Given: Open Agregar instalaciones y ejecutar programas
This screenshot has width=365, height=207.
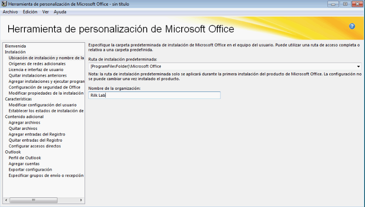Looking at the screenshot, I should 46,81.
